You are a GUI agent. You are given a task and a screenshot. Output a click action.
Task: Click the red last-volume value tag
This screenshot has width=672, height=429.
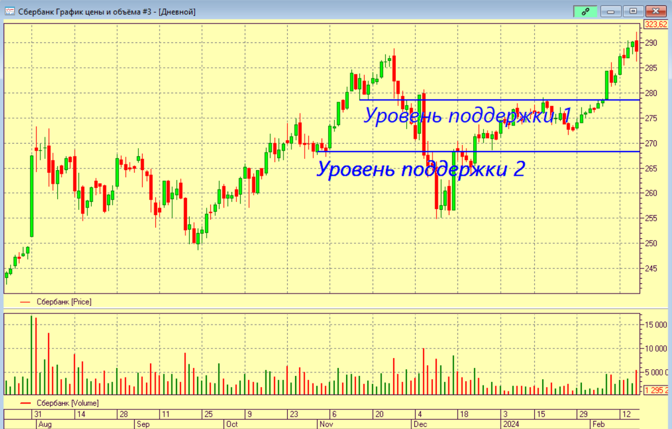(656, 390)
